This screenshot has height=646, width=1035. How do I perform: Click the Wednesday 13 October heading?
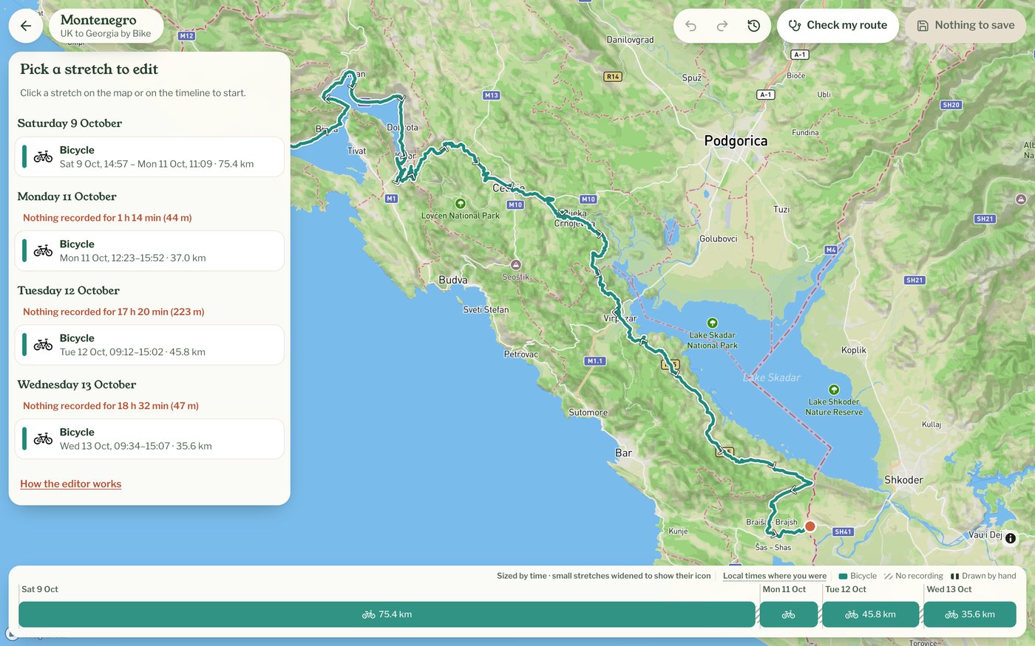coord(77,385)
